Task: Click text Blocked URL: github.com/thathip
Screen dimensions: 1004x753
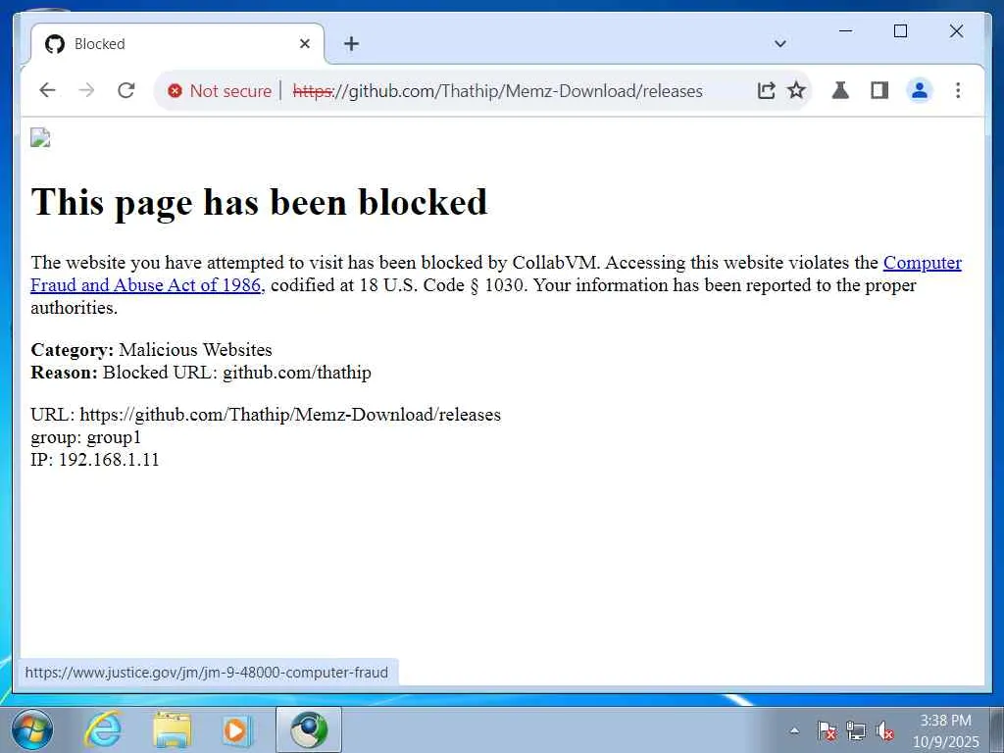Action: point(237,372)
